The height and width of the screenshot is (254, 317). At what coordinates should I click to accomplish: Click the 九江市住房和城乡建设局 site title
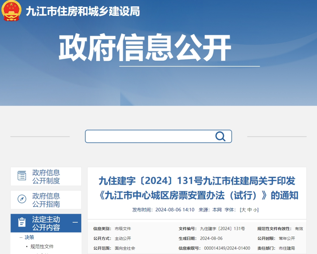coord(83,11)
